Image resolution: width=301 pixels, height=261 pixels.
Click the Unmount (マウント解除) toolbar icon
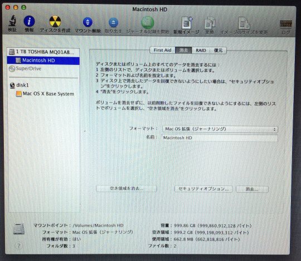click(x=88, y=22)
